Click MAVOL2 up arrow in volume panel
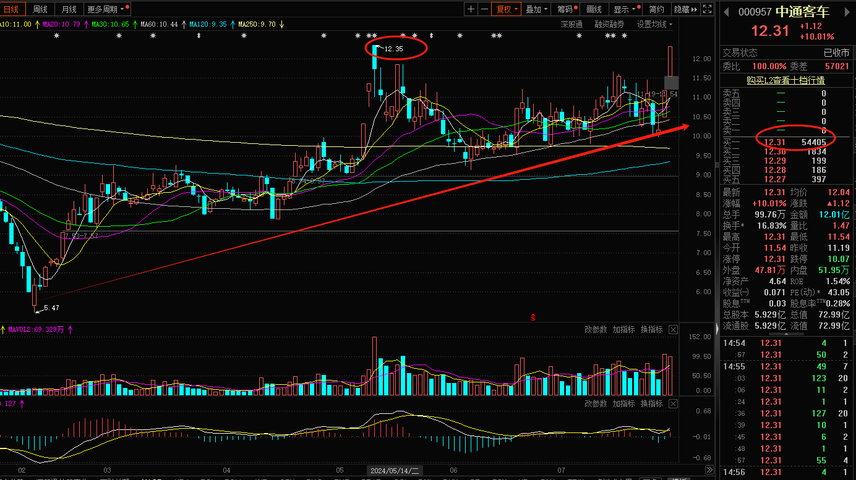Viewport: 856px width, 480px height. pyautogui.click(x=70, y=330)
